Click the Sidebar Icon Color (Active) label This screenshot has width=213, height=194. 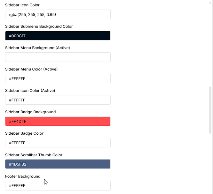click(x=30, y=91)
